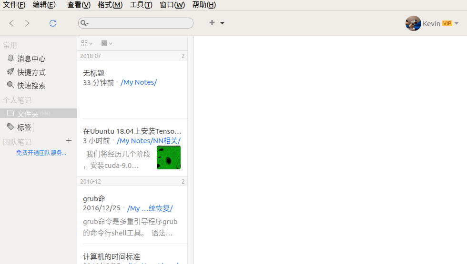This screenshot has width=467, height=264.
Task: Click the 免费开通团队服务 link
Action: [x=41, y=153]
